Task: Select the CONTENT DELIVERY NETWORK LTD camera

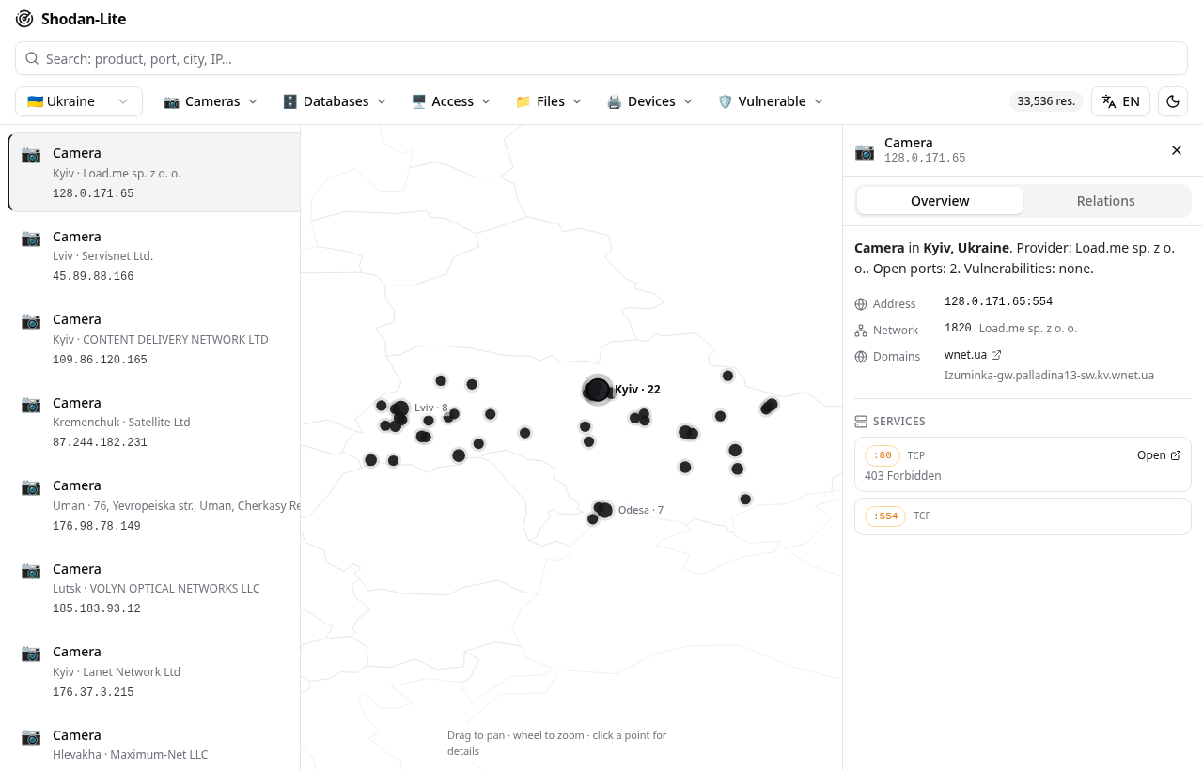Action: 154,338
